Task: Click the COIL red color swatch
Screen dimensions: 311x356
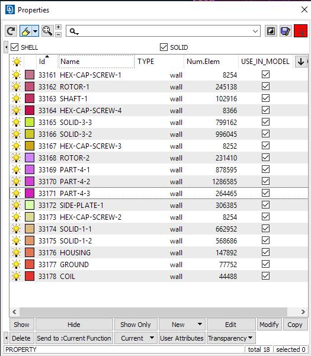Action: coord(30,276)
